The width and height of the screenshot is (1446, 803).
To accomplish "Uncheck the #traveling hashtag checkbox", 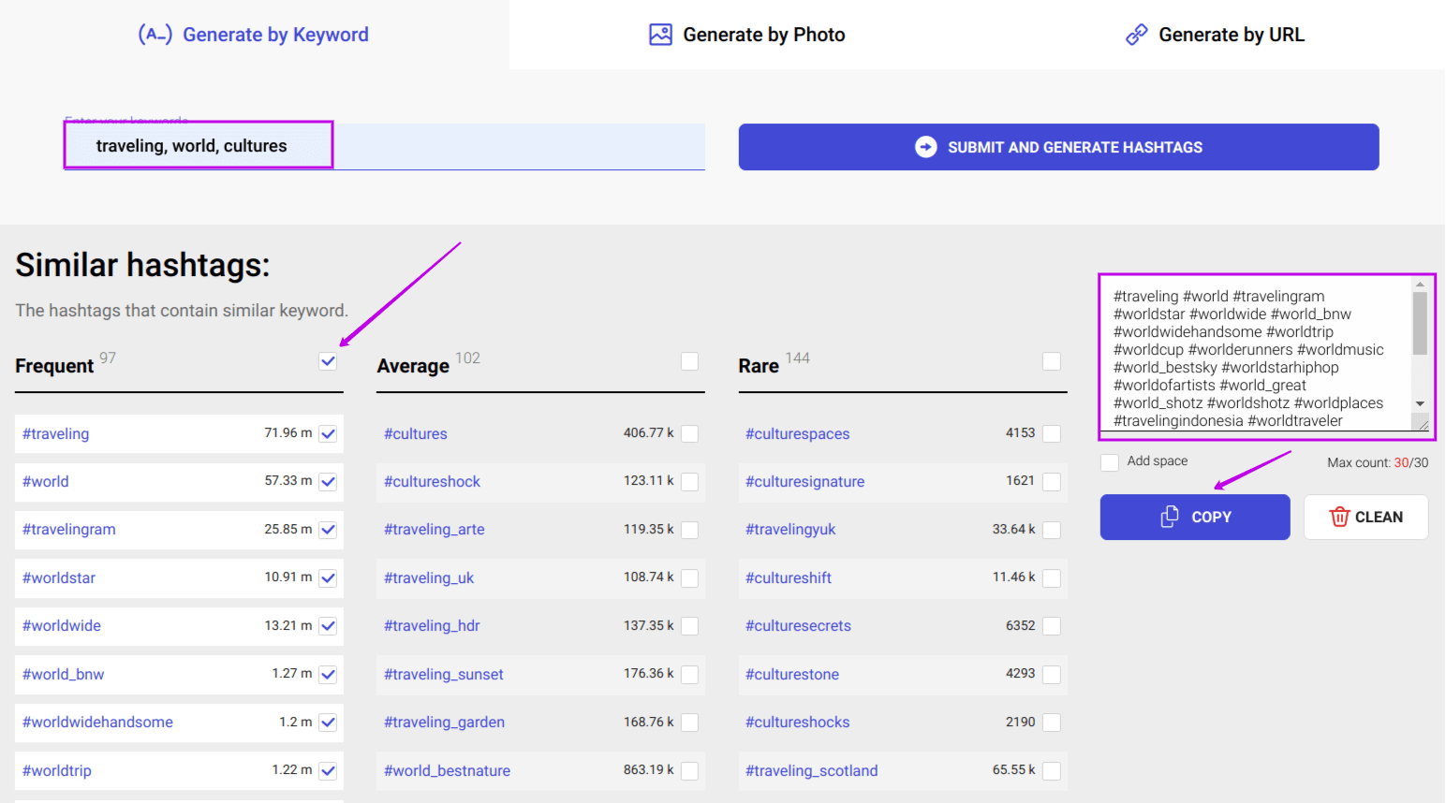I will [328, 433].
